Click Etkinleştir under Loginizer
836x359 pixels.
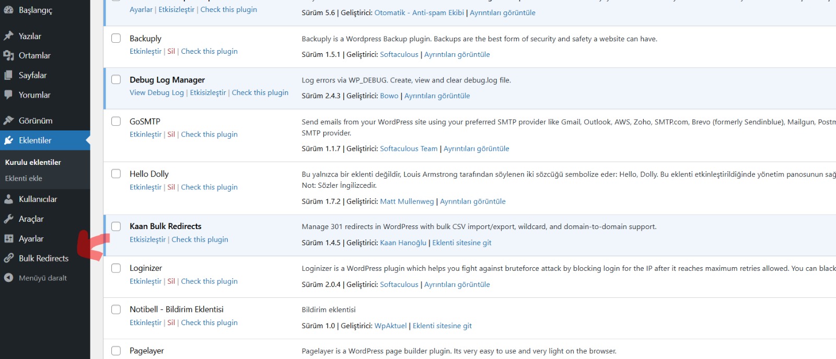point(146,281)
